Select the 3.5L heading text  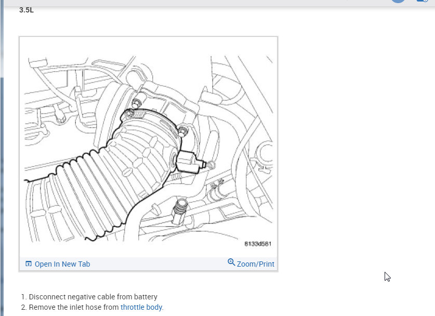point(27,10)
